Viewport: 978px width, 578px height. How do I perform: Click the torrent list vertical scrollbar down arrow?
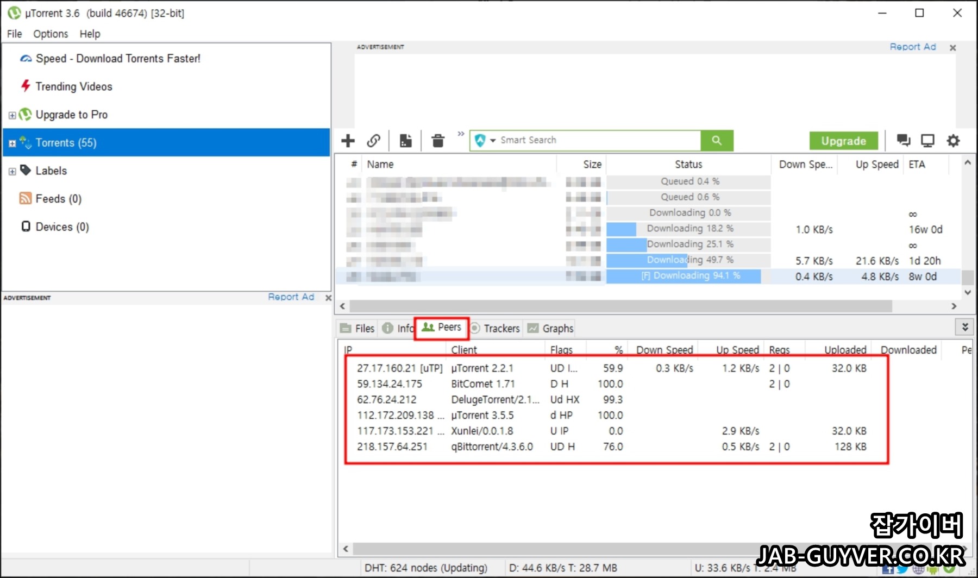[967, 292]
